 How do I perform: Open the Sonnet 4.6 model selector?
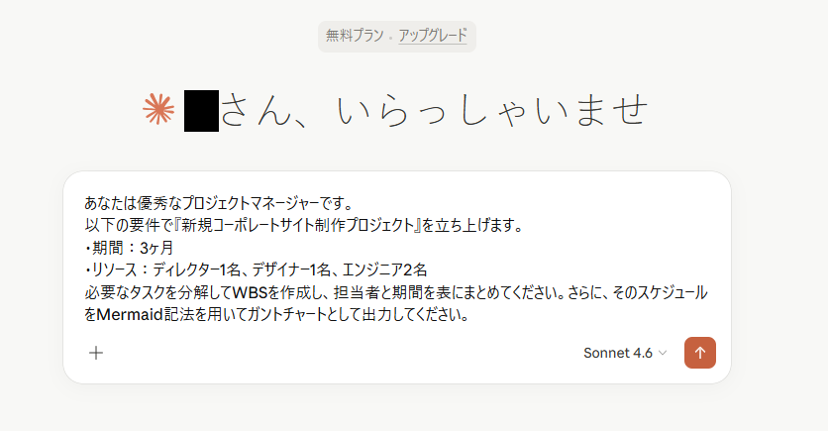625,353
